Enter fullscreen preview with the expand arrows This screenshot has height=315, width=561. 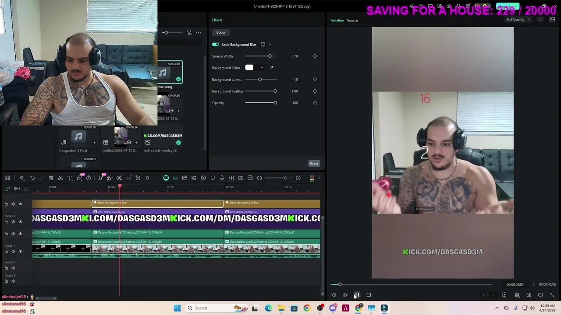[552, 295]
